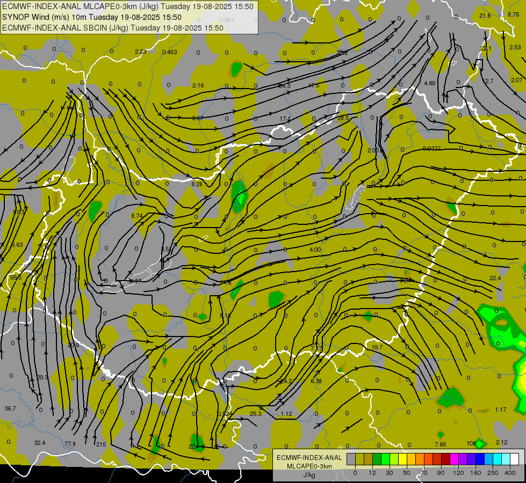Click the map value 4.00

pos(315,250)
